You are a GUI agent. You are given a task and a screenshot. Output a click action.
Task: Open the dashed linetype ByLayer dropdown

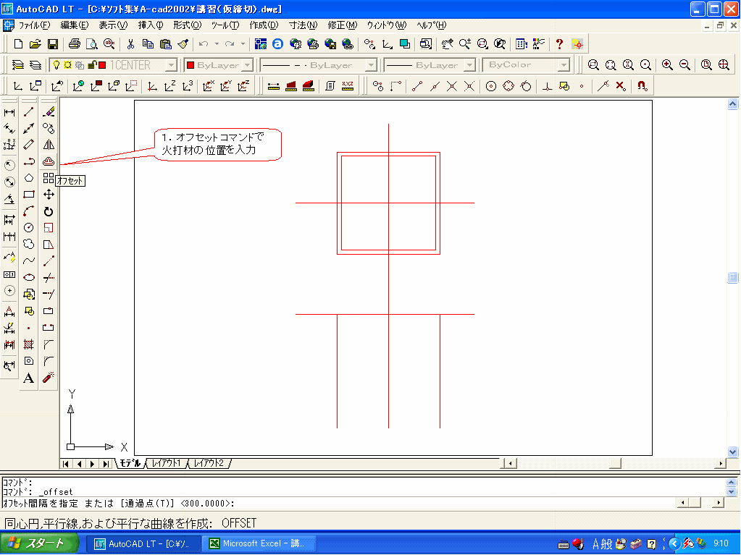(x=372, y=65)
